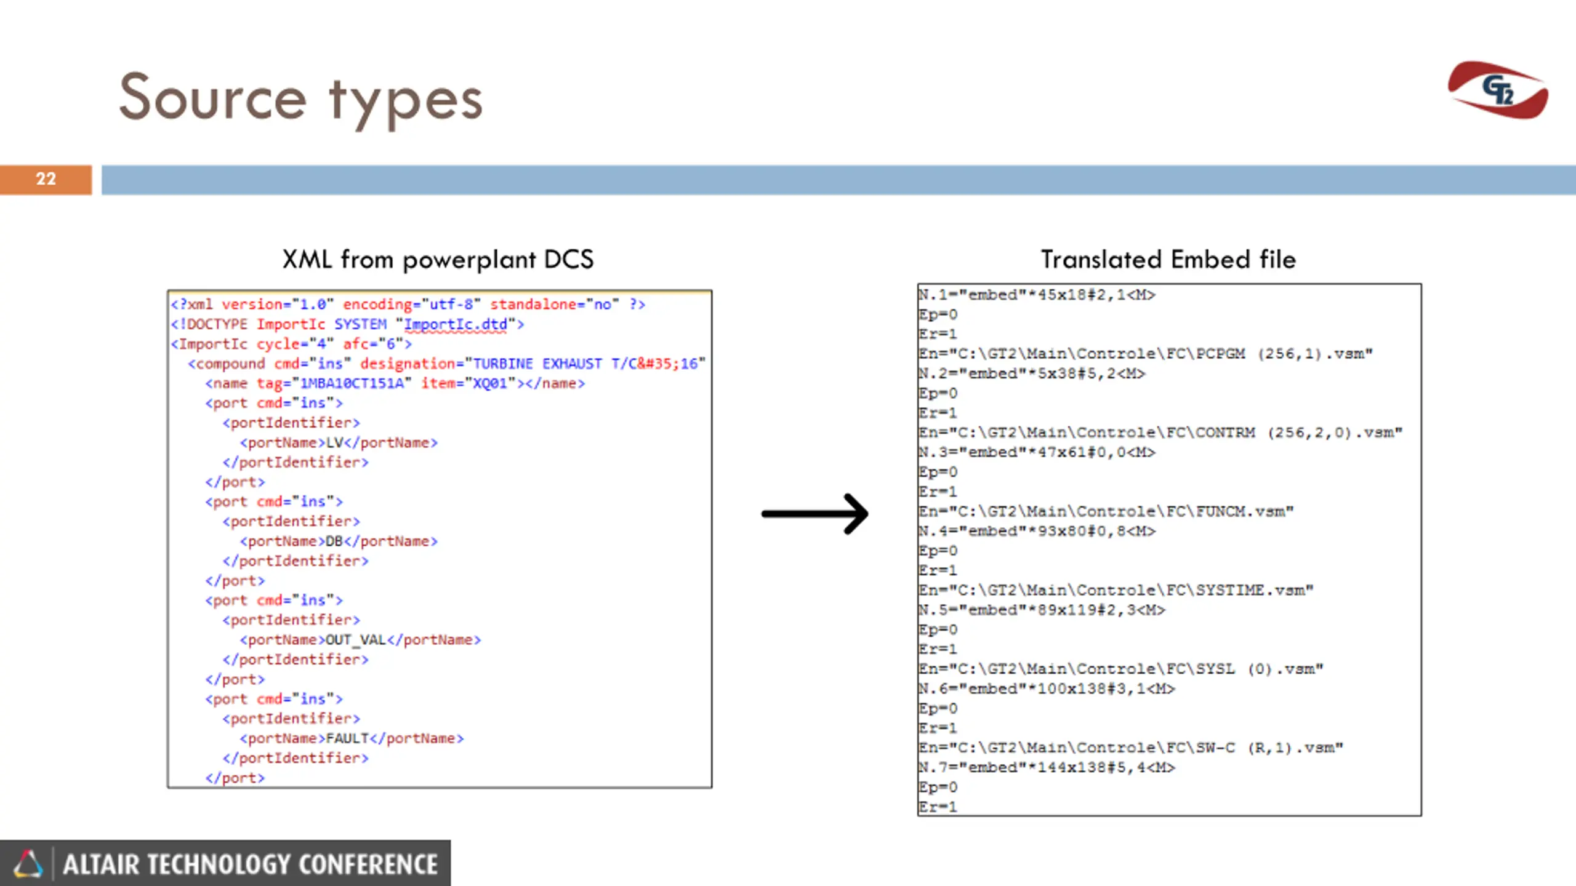Image resolution: width=1576 pixels, height=886 pixels.
Task: Click the N.7="embed"*144x138#5,4 line
Action: [1047, 767]
